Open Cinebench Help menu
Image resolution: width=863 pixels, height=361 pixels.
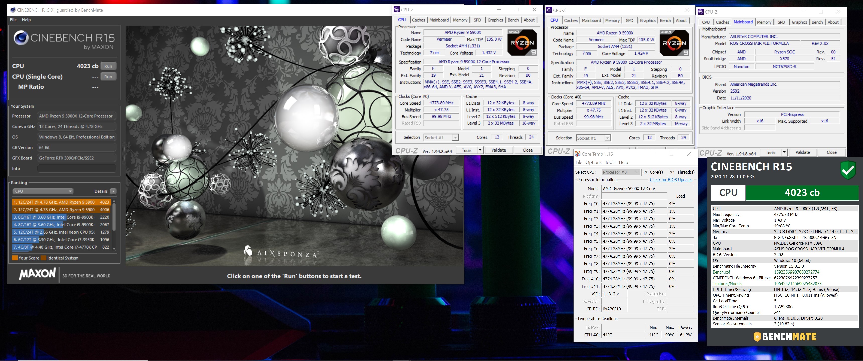point(26,20)
